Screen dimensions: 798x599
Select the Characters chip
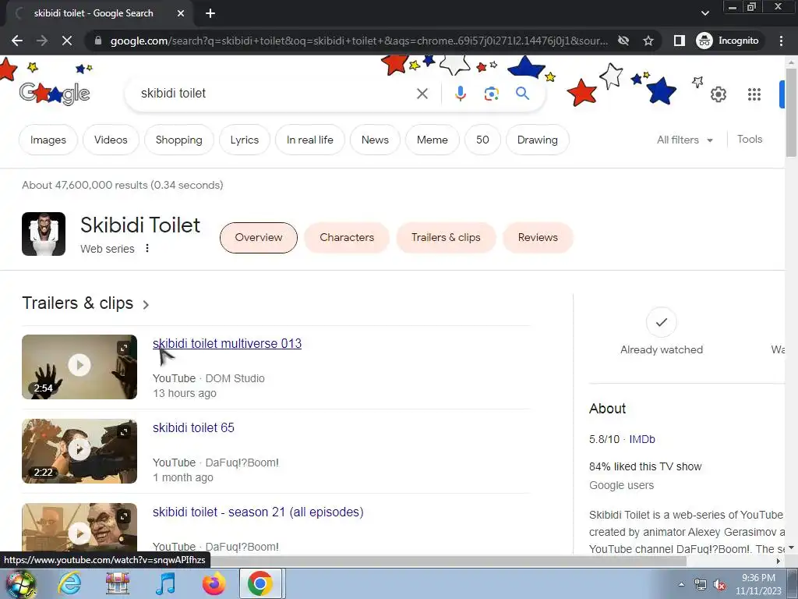point(347,237)
